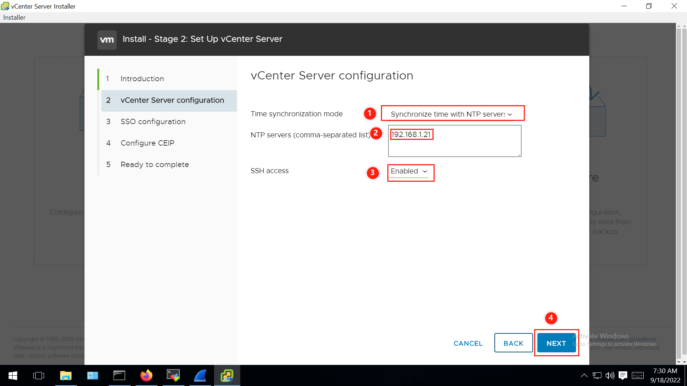Minimize the vCenter Server Installer window
The width and height of the screenshot is (687, 386).
coord(624,6)
